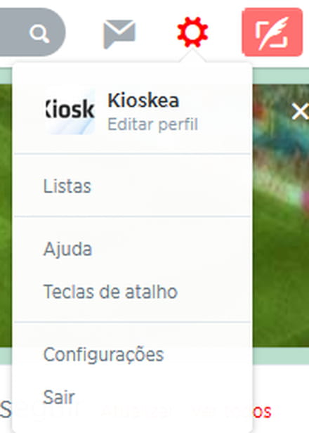Image resolution: width=309 pixels, height=433 pixels.
Task: Click the Kioskea profile avatar thumbnail
Action: tap(70, 112)
